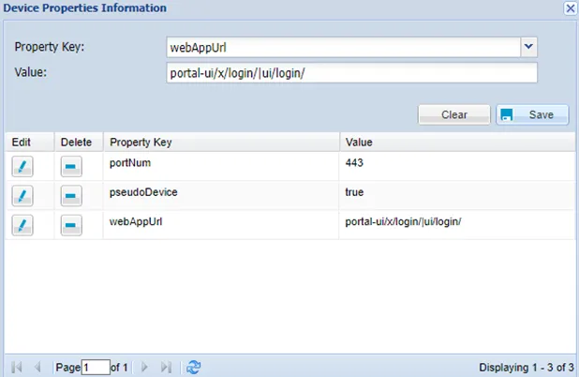Screen dimensions: 579x377
Task: Click the Value: label
Action: (x=31, y=72)
